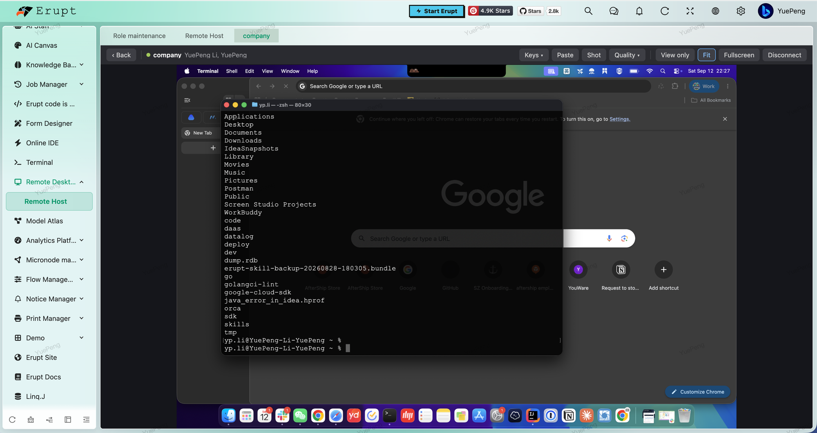Viewport: 817px width, 433px height.
Task: Expand the Demo menu
Action: click(x=49, y=338)
